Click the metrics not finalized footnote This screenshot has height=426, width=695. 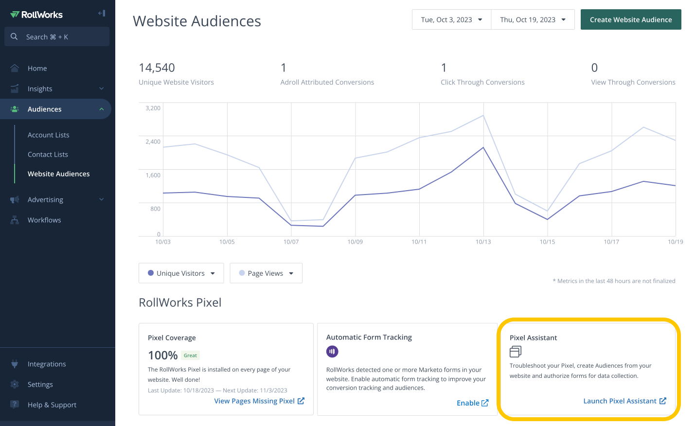[x=614, y=281]
